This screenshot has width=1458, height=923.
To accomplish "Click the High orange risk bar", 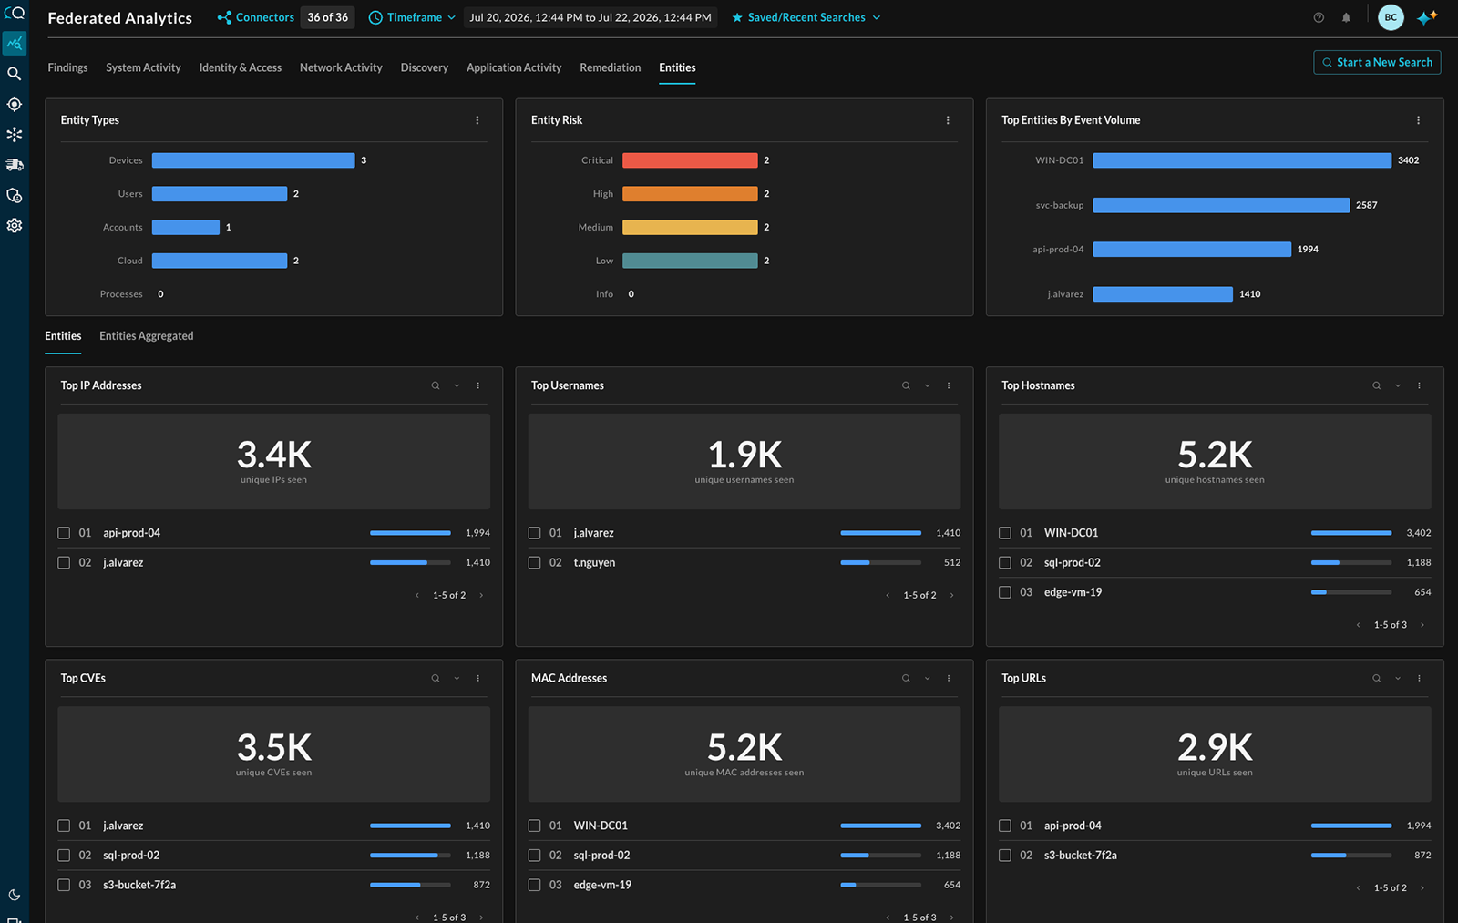I will (690, 194).
